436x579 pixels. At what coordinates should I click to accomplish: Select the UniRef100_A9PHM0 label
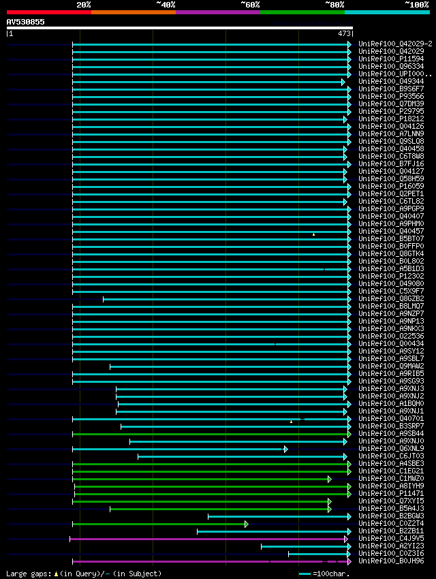pyautogui.click(x=391, y=224)
